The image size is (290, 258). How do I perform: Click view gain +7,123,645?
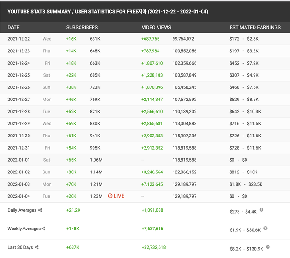click(152, 184)
